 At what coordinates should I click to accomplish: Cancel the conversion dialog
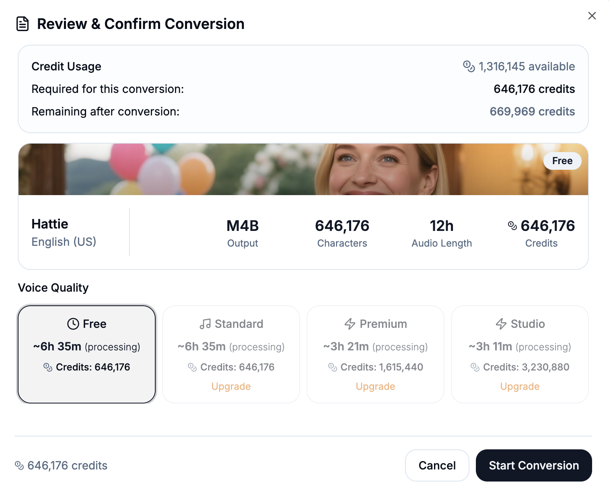point(437,465)
